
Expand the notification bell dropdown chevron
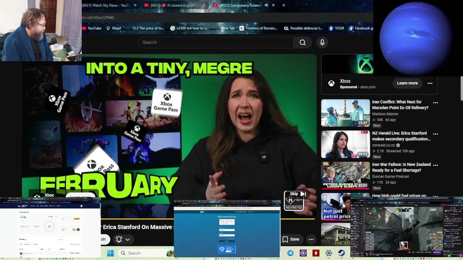(x=128, y=239)
